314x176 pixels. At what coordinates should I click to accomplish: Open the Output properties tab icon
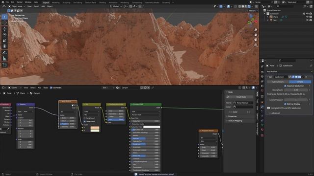click(262, 77)
